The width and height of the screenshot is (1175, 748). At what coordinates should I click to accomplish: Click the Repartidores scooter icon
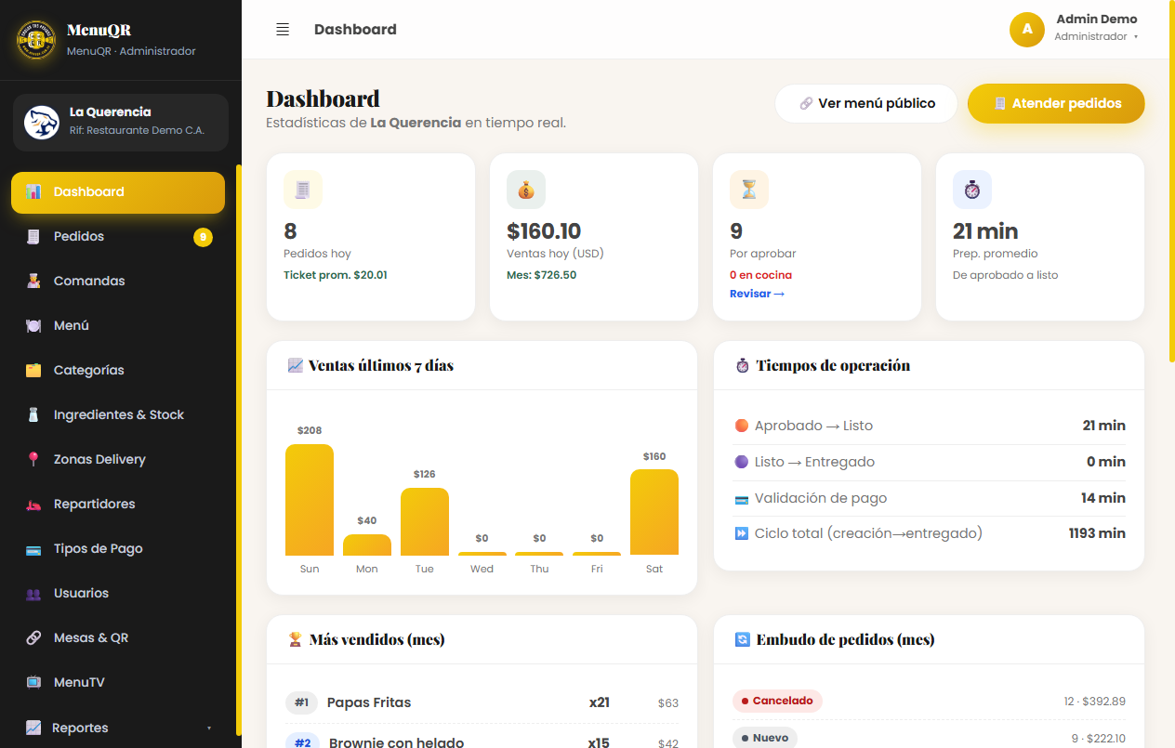(33, 504)
